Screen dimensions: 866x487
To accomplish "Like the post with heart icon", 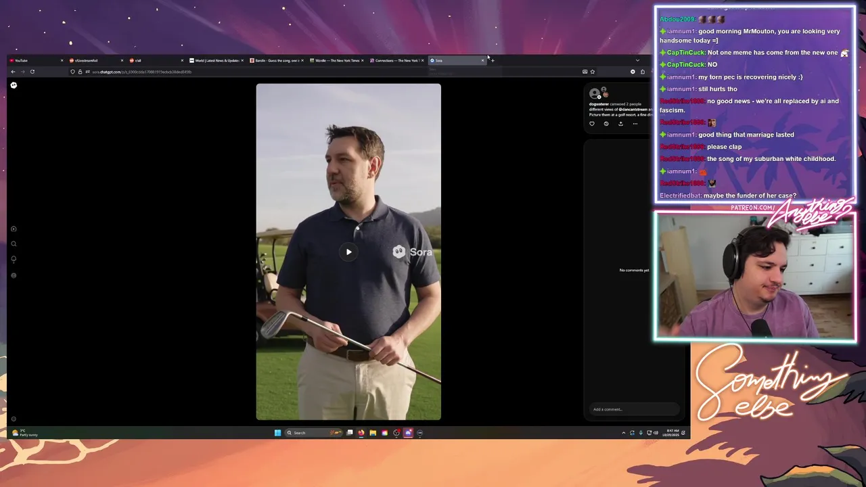I will tap(592, 124).
